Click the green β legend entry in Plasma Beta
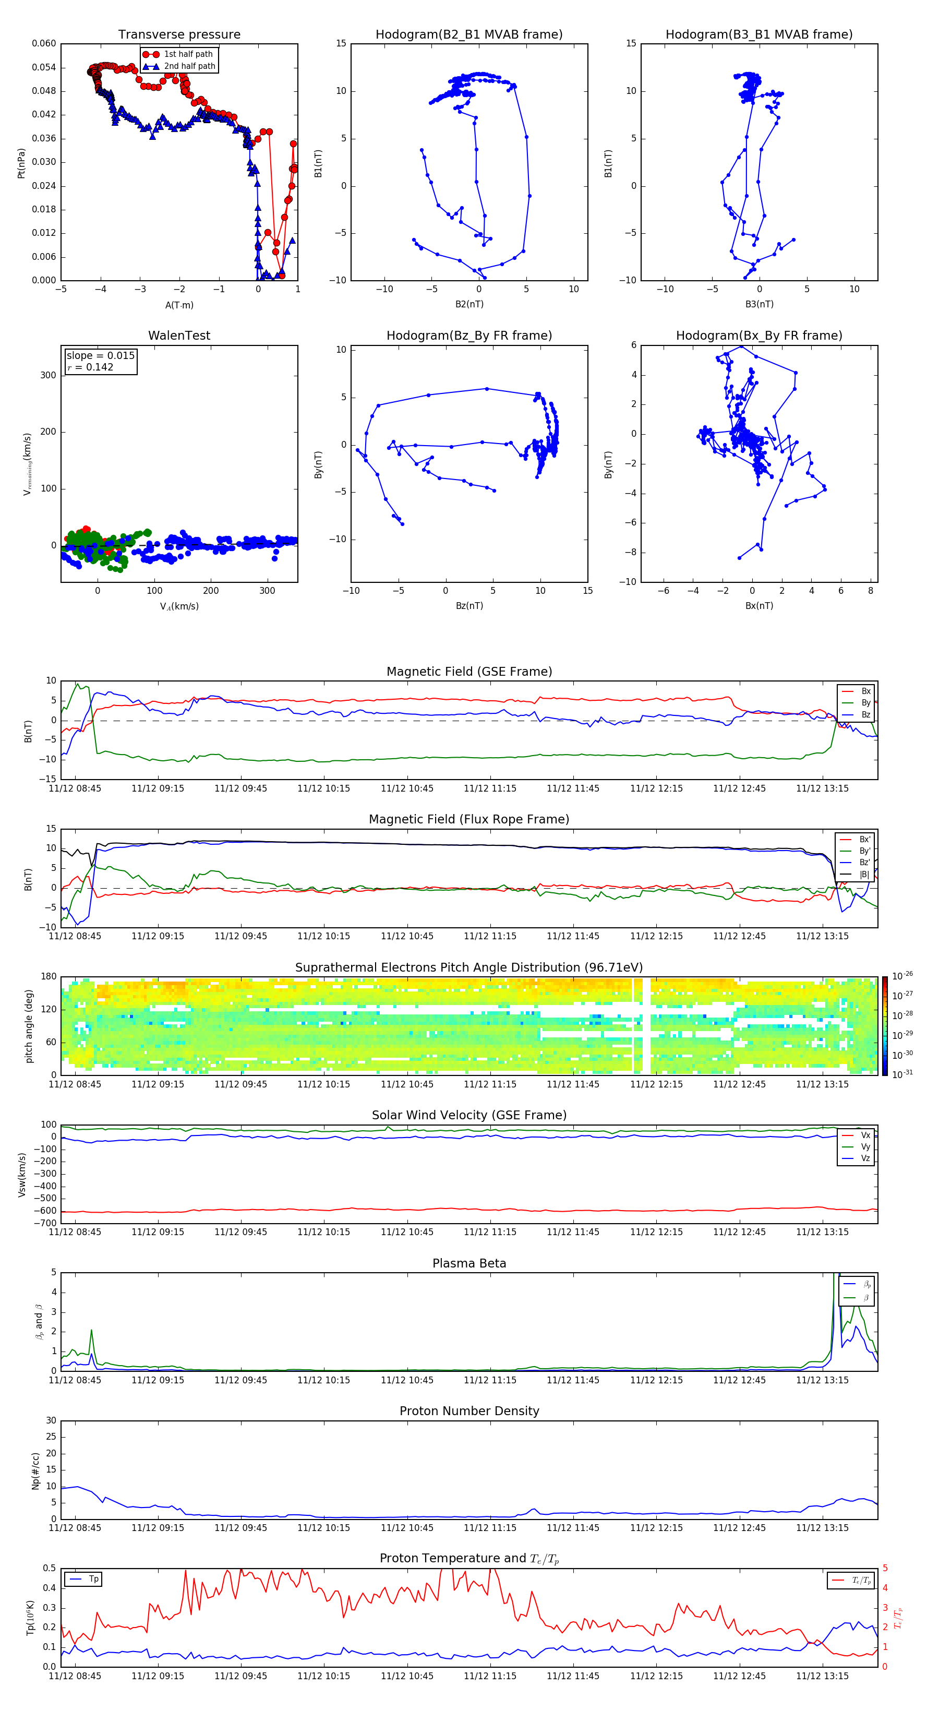This screenshot has height=1722, width=939. pos(857,1298)
